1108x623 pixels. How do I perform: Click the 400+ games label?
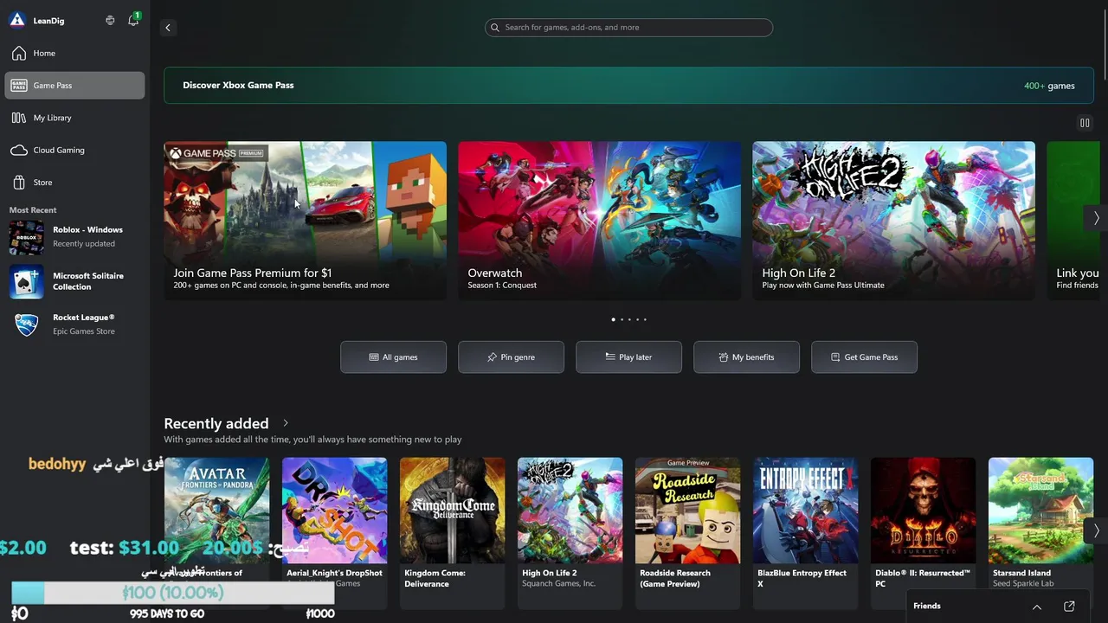[1049, 86]
